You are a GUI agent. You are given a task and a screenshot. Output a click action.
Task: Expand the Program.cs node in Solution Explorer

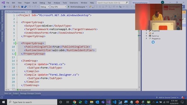[146, 38]
